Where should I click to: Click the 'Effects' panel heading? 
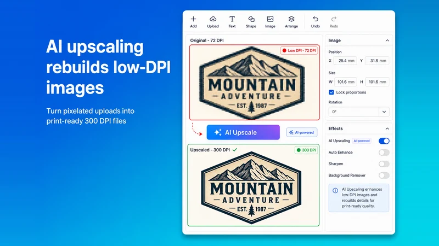tap(335, 128)
